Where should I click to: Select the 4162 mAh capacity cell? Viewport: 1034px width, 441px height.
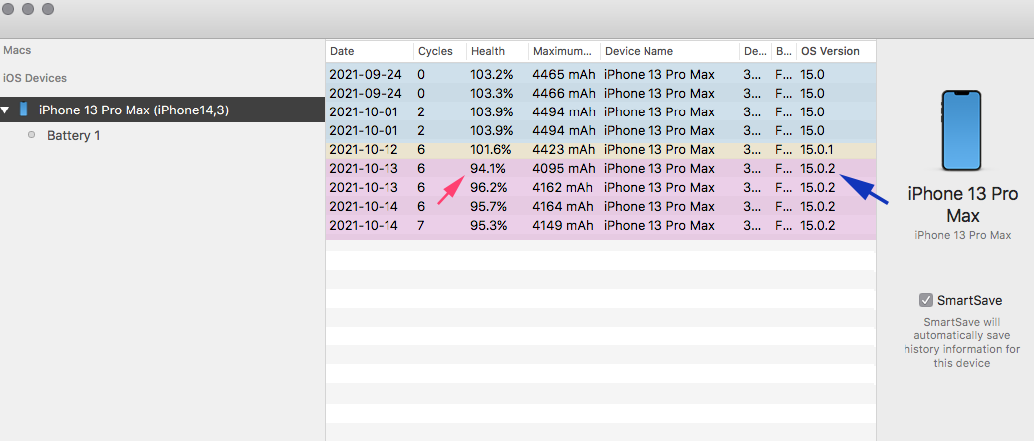click(563, 187)
